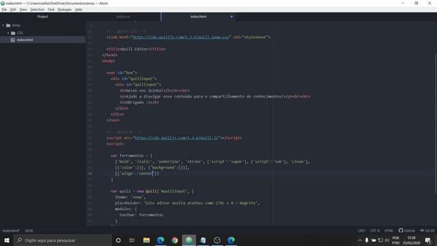Click the taskbar search box

(x=62, y=240)
